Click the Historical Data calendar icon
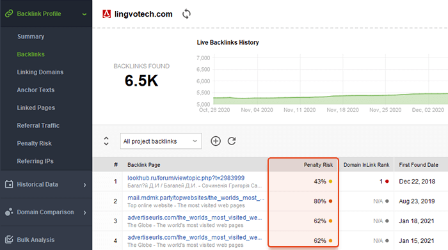The image size is (448, 250). (9, 184)
